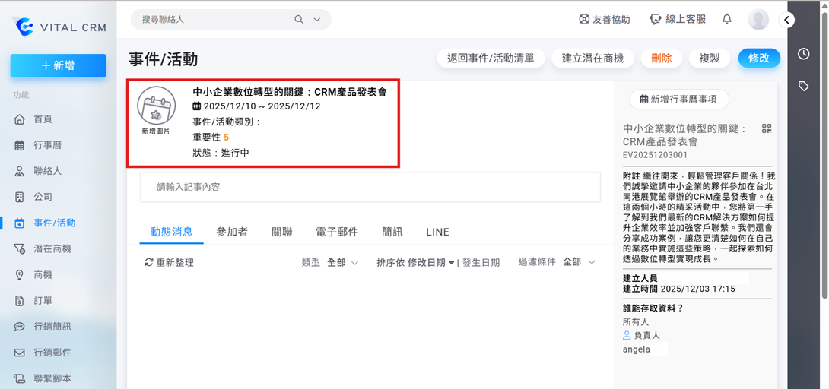The image size is (829, 389).
Task: Click the refresh 重新整理 icon
Action: pyautogui.click(x=149, y=262)
